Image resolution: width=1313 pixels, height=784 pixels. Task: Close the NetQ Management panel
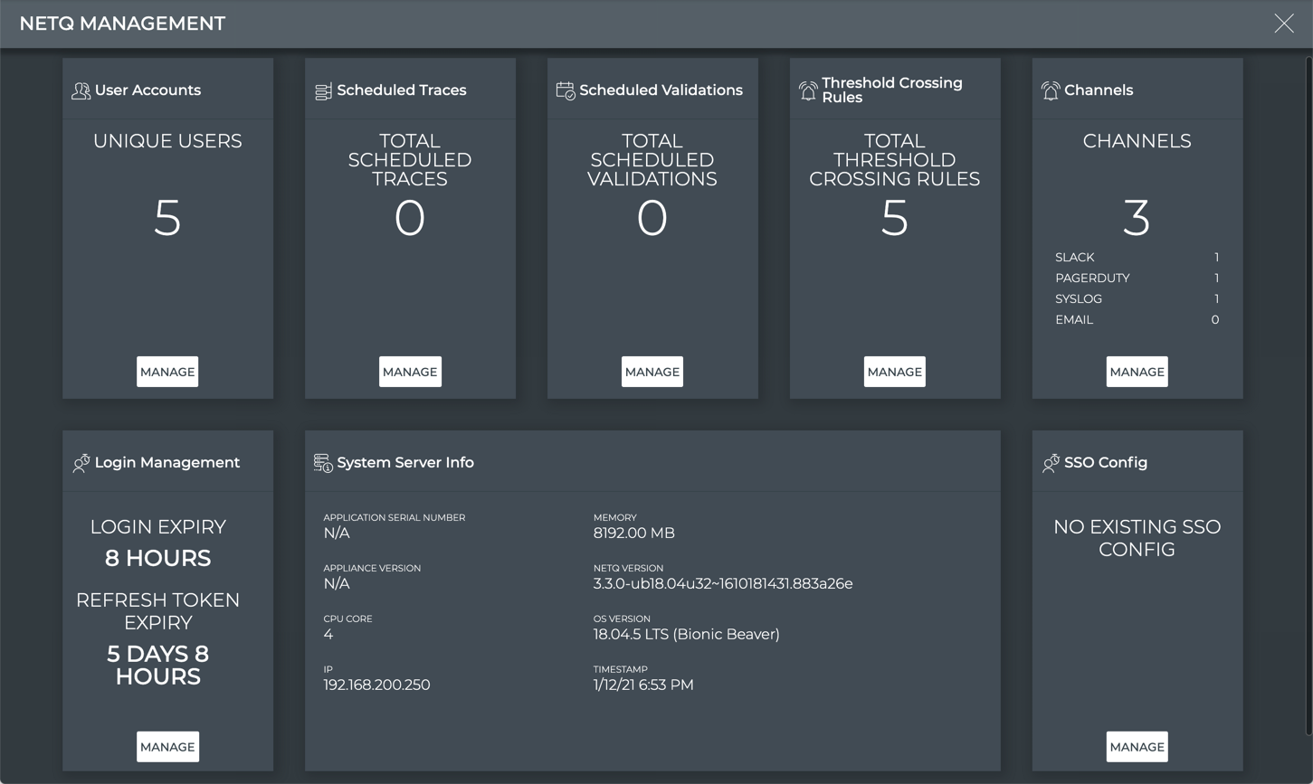point(1284,24)
